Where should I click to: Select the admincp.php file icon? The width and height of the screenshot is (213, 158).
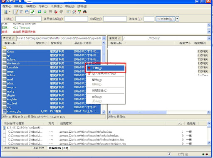click(x=5, y=111)
